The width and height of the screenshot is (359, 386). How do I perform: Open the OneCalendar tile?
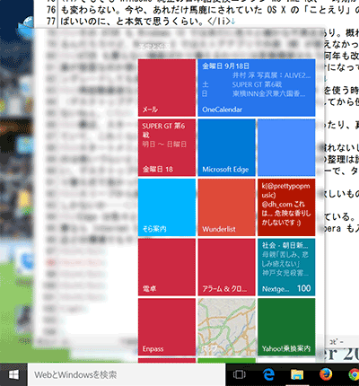[x=257, y=88]
